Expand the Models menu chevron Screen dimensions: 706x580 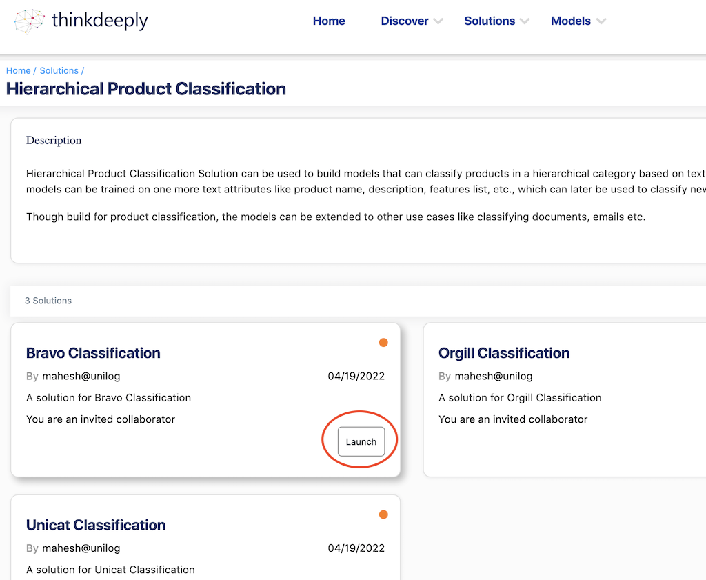point(601,21)
